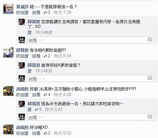Viewport: 158px width, 138px height.
Task: Like 邱筑君's reply about 哆拉A夢的音感
Action: pyautogui.click(x=29, y=71)
